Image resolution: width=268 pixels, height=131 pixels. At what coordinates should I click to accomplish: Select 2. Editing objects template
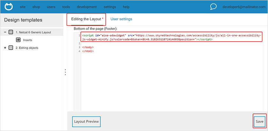27,48
